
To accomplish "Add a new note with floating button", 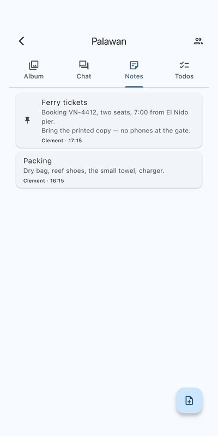I will (189, 401).
